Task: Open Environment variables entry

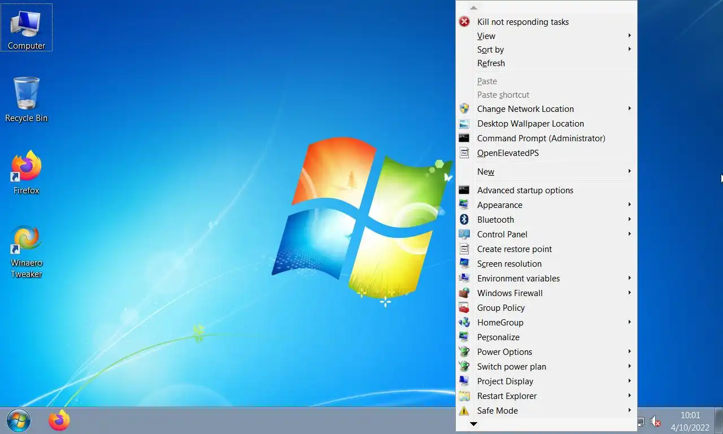Action: [x=546, y=278]
